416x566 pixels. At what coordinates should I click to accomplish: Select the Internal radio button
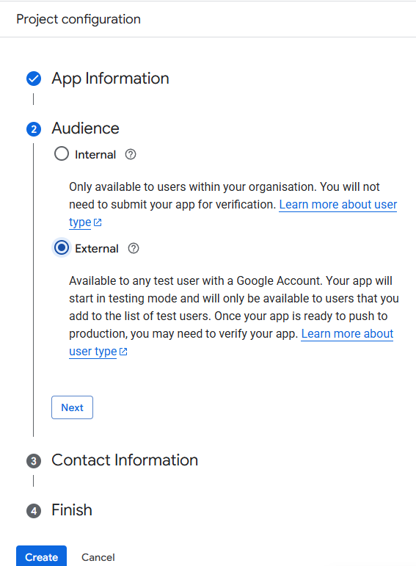(x=62, y=153)
